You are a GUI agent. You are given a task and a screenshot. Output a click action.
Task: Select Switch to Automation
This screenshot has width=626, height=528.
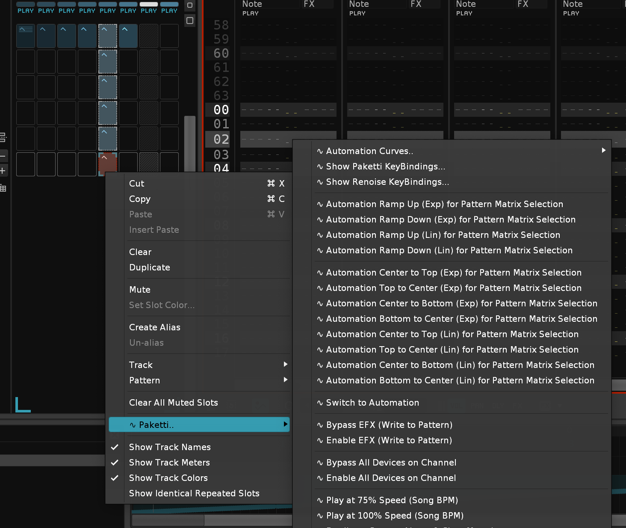click(x=372, y=403)
